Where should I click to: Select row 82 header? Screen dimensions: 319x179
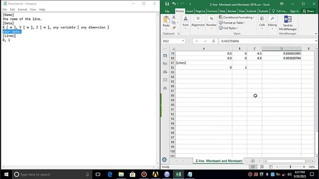172,68
